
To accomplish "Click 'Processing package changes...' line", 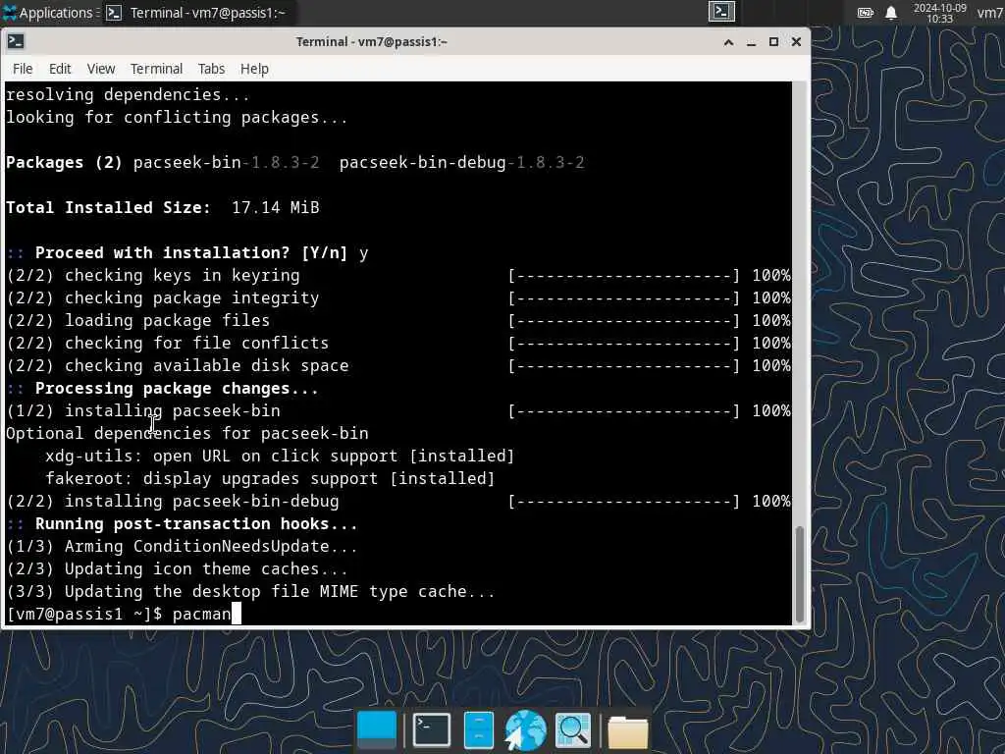I will [x=162, y=389].
